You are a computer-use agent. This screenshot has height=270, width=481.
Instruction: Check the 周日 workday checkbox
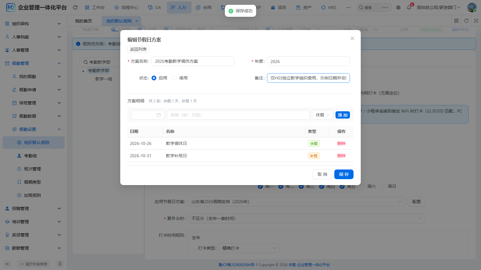click(383, 186)
